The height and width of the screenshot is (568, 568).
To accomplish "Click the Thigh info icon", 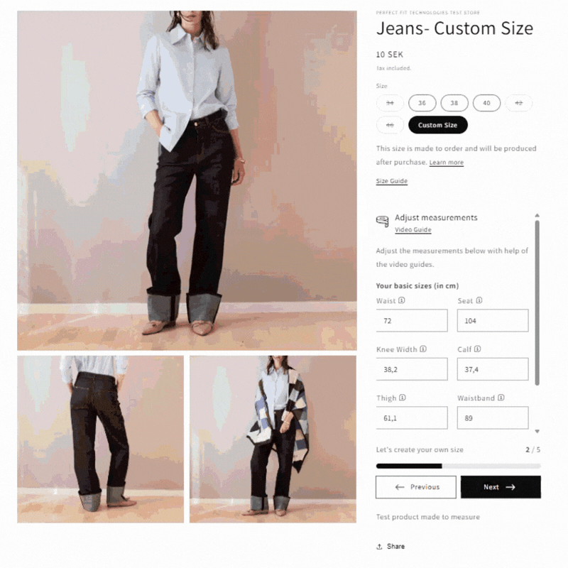I will (x=403, y=398).
